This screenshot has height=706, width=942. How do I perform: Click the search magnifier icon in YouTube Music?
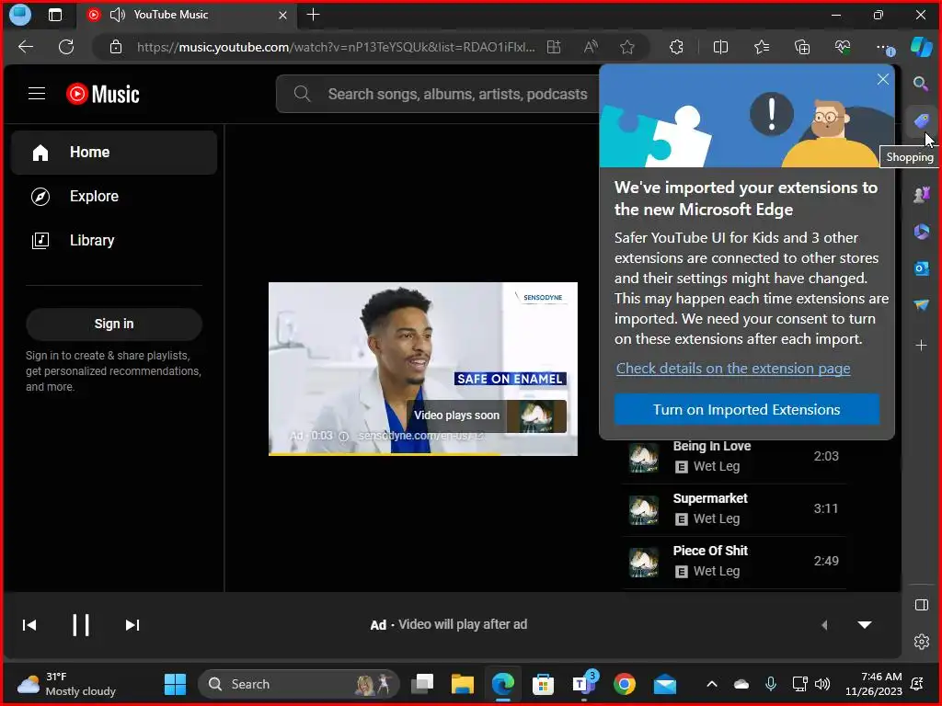pyautogui.click(x=302, y=94)
